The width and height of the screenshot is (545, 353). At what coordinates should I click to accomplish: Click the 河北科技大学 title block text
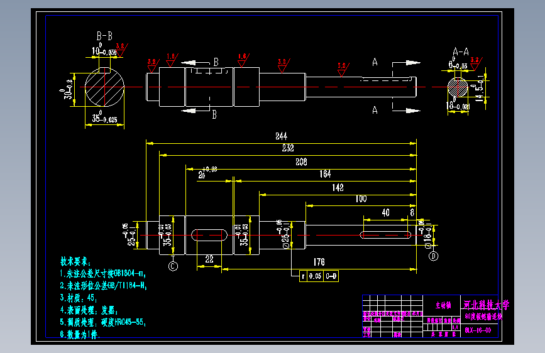[487, 305]
